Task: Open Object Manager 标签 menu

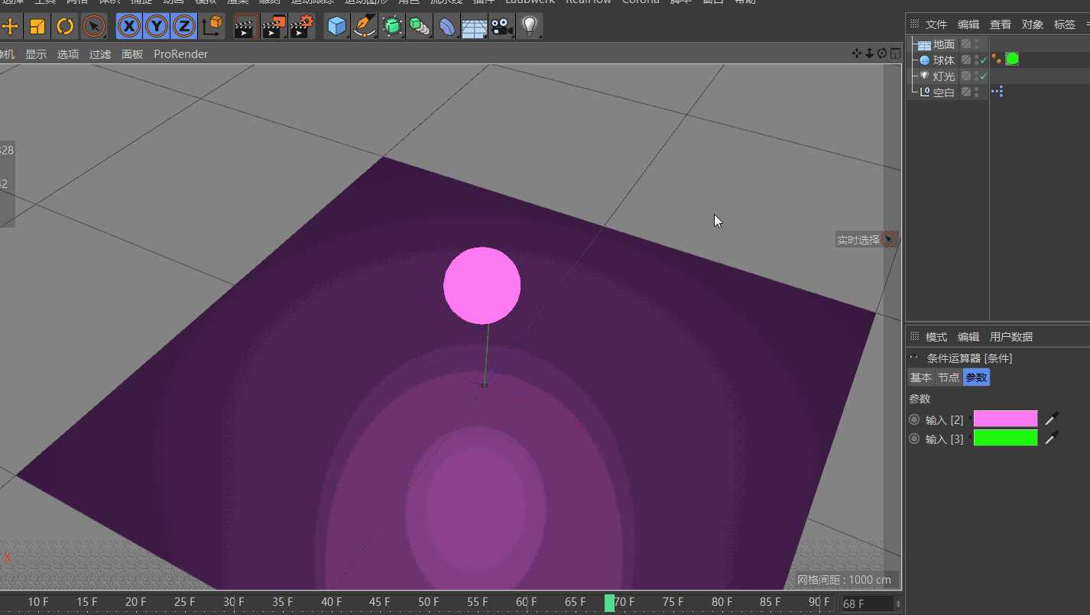Action: tap(1064, 24)
